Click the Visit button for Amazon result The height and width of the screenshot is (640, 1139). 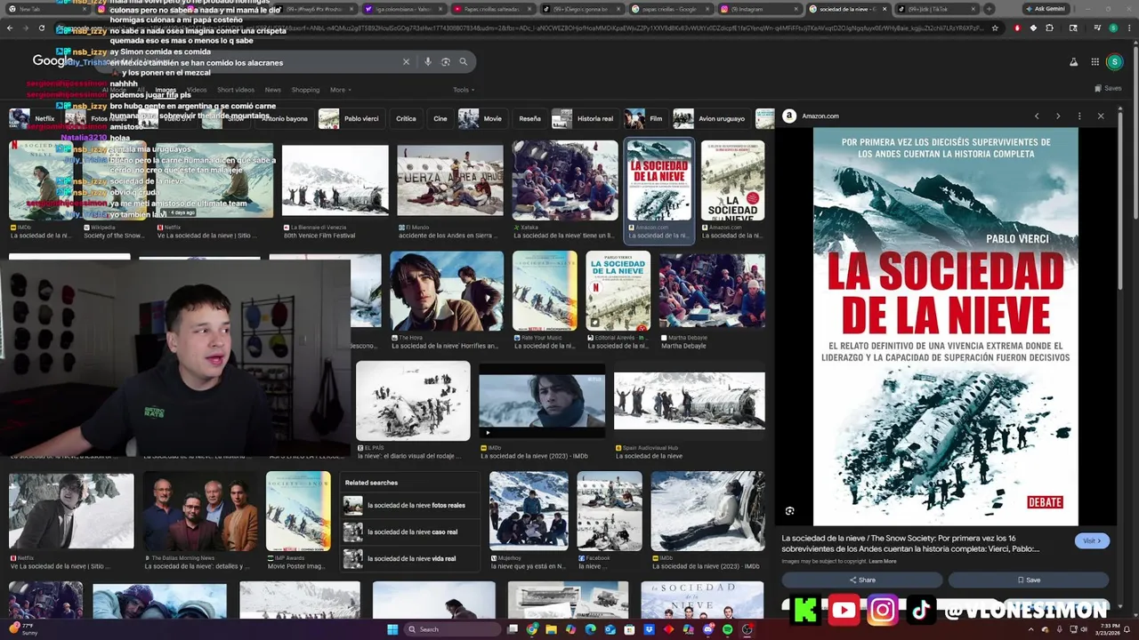click(x=1092, y=540)
